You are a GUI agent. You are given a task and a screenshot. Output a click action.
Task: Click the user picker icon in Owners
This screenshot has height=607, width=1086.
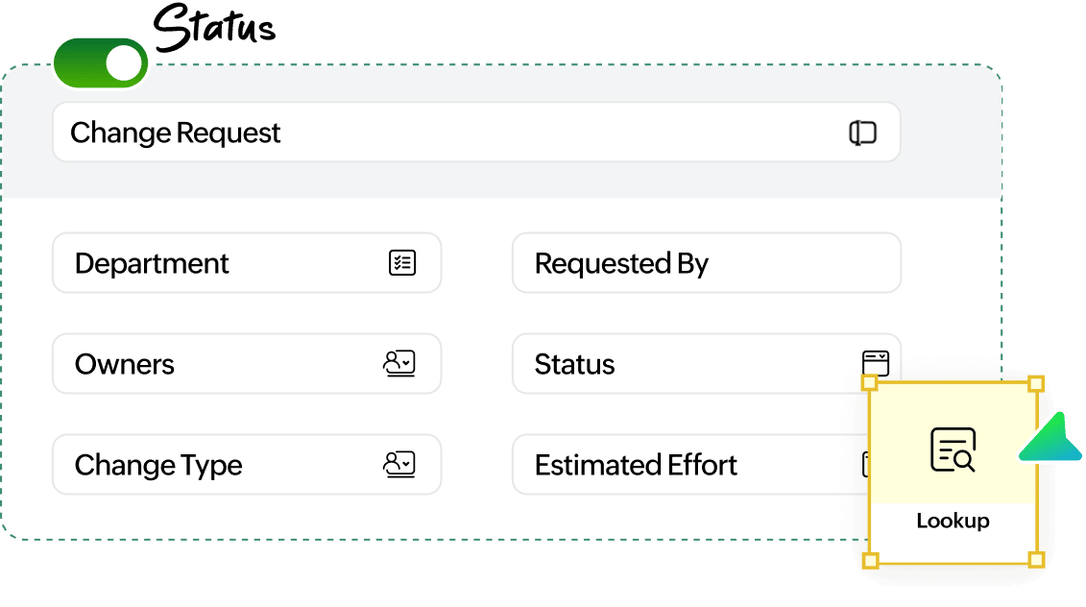click(x=398, y=364)
